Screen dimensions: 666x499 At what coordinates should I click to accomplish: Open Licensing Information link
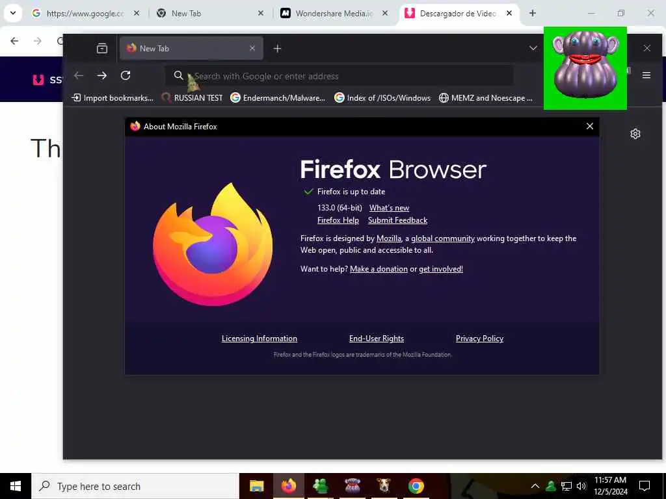point(259,339)
